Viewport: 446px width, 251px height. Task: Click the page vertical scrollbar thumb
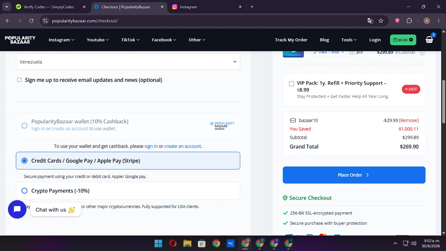click(444, 101)
